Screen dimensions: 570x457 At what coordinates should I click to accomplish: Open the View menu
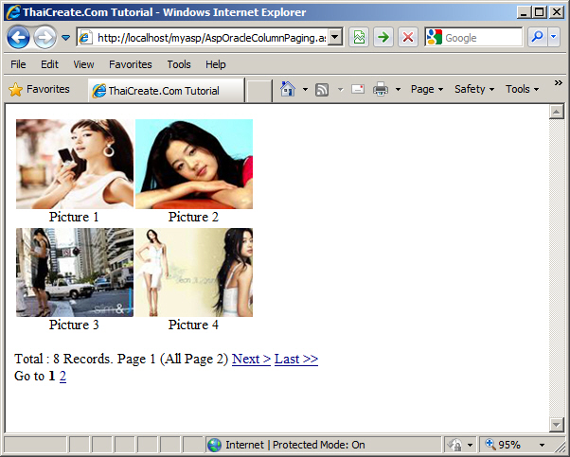83,64
